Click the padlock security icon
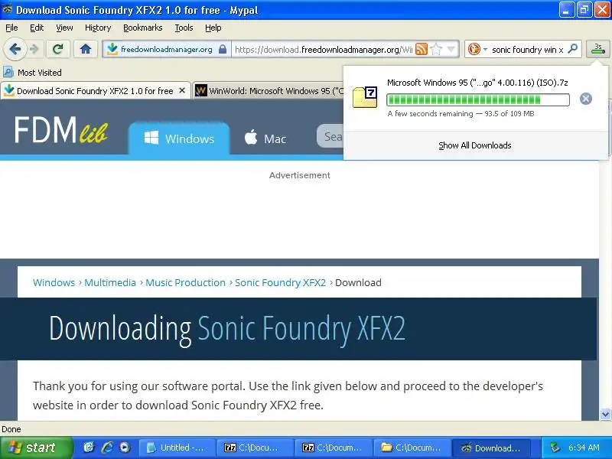The height and width of the screenshot is (459, 612). [223, 49]
